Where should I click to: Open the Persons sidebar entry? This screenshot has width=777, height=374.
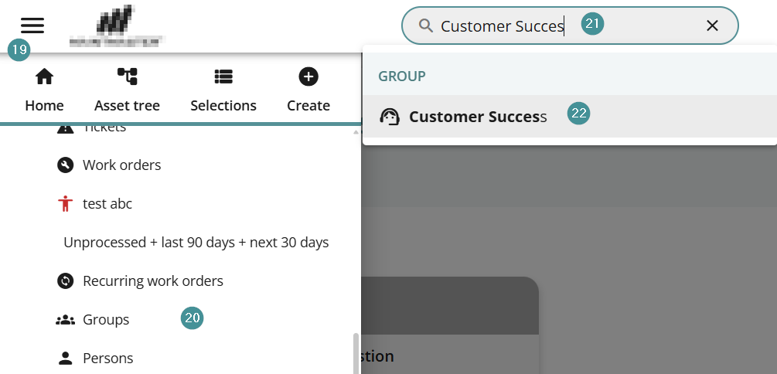(107, 359)
